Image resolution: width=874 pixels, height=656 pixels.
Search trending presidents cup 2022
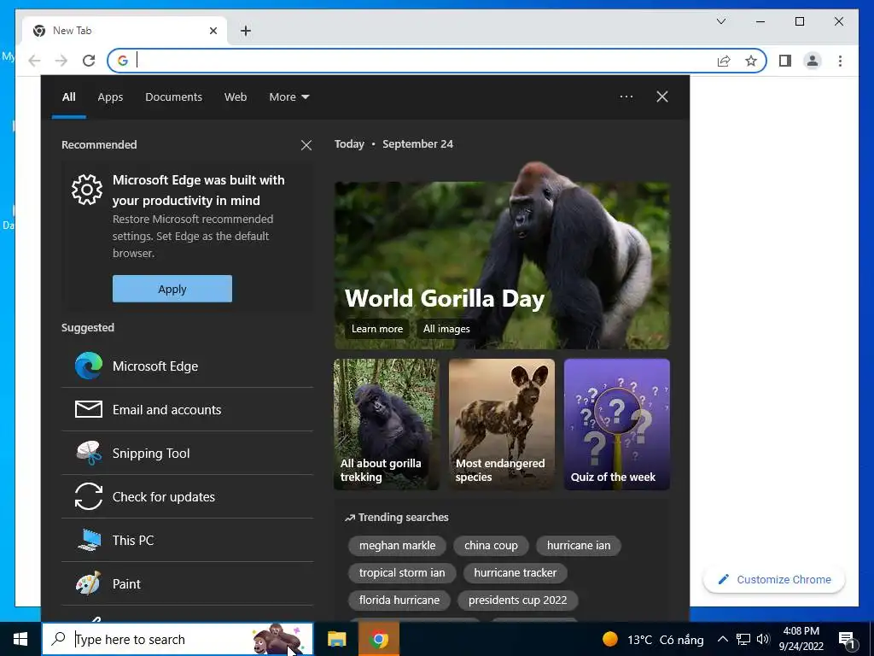tap(517, 600)
